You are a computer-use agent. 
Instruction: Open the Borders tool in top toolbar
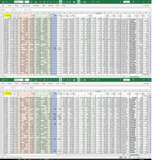click(x=31, y=2)
